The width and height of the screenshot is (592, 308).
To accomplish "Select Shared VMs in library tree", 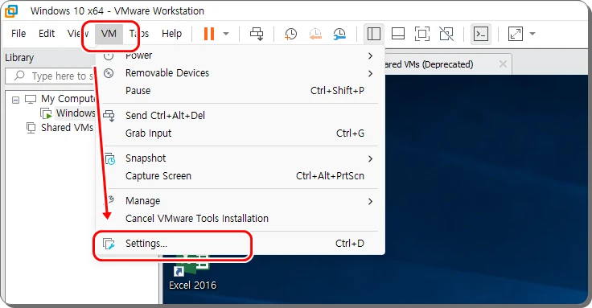I will pos(68,128).
